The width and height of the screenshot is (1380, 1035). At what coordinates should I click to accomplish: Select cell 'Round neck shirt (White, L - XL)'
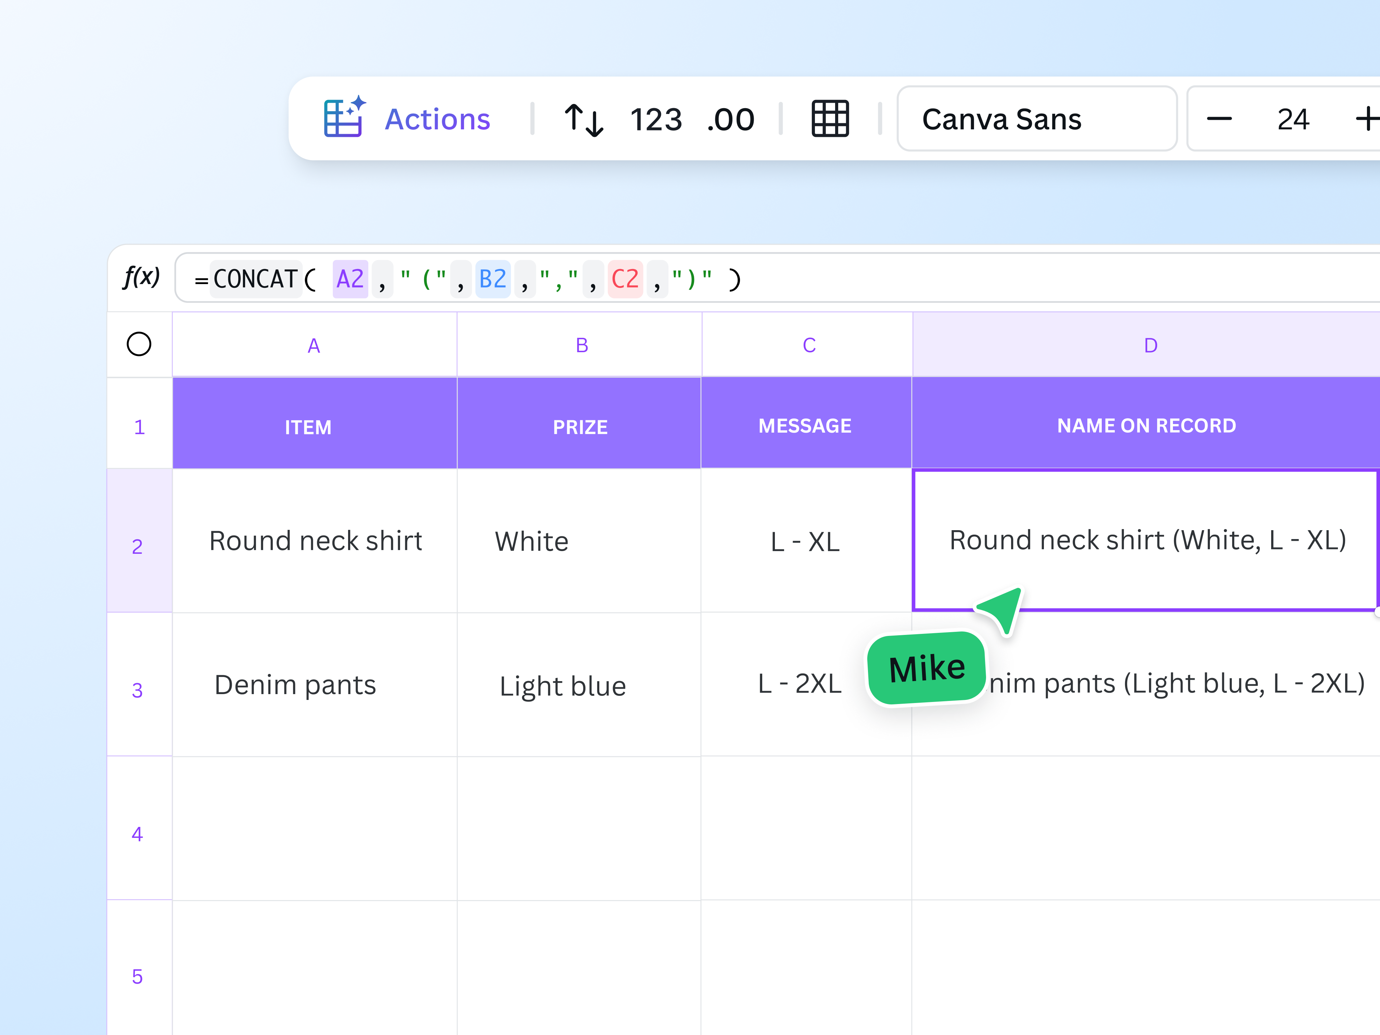[x=1146, y=540]
